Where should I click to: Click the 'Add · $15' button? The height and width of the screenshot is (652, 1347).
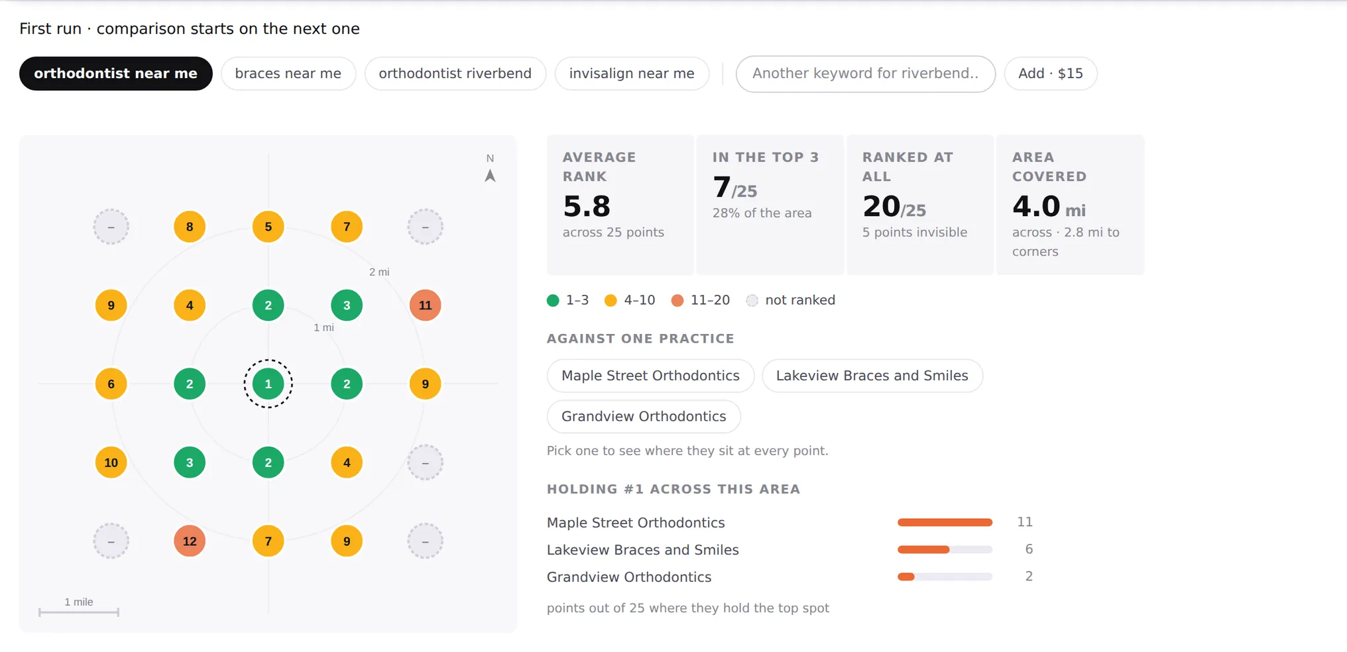(x=1051, y=74)
